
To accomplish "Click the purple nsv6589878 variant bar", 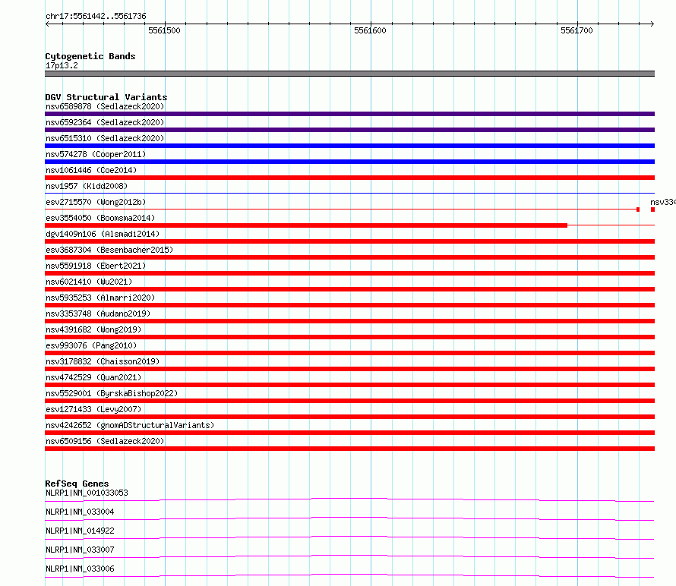I will coord(349,114).
